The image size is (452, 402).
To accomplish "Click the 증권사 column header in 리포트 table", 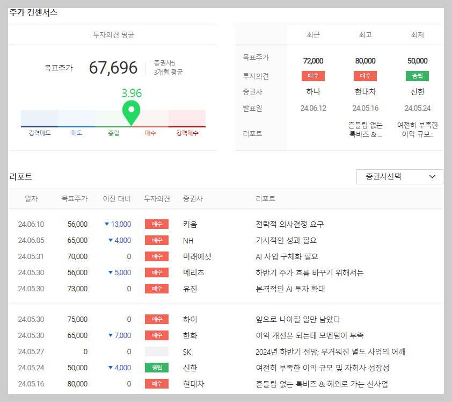I will [193, 199].
